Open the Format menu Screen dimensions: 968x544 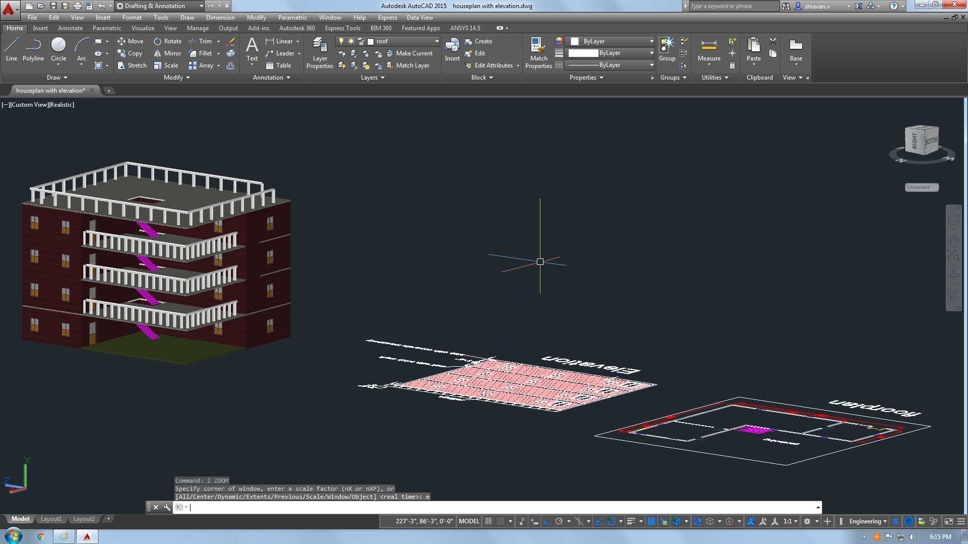[132, 18]
